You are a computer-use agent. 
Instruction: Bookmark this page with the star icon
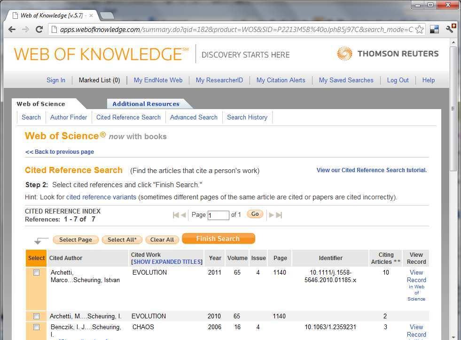tap(420, 30)
